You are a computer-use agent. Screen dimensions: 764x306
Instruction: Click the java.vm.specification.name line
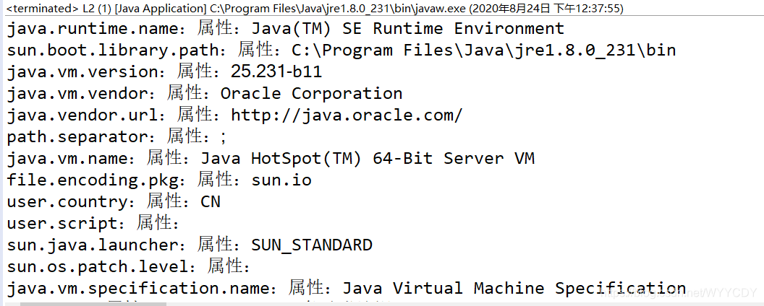[346, 288]
